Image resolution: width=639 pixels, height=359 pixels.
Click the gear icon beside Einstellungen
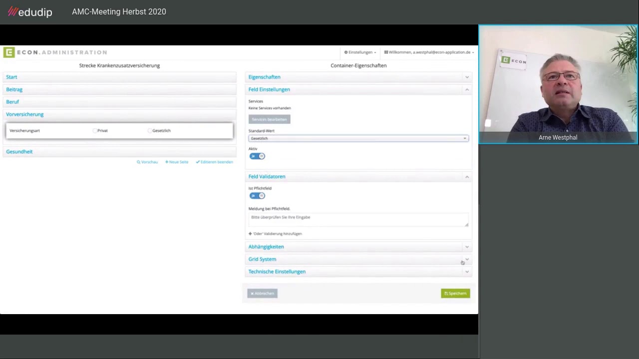pyautogui.click(x=345, y=52)
